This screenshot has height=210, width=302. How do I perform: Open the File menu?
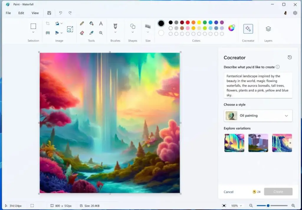[8, 13]
